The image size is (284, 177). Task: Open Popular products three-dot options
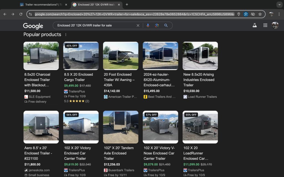66,35
